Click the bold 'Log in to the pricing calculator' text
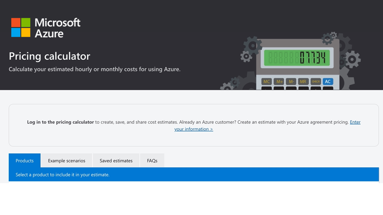The height and width of the screenshot is (215, 383). point(60,122)
